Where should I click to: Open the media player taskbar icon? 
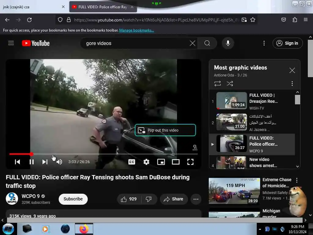click(x=45, y=229)
